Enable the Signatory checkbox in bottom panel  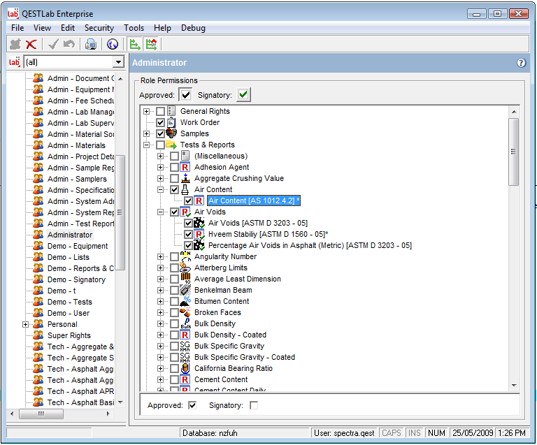254,405
